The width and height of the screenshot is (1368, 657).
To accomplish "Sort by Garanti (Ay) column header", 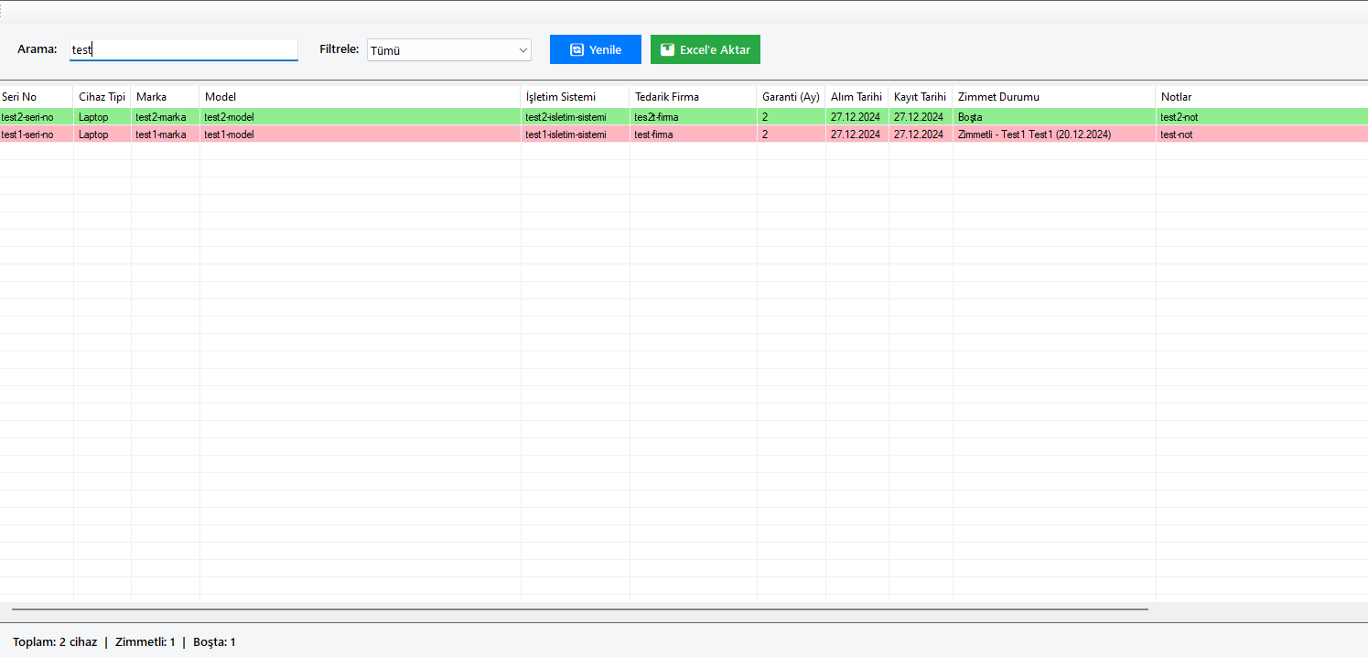I will (x=792, y=97).
